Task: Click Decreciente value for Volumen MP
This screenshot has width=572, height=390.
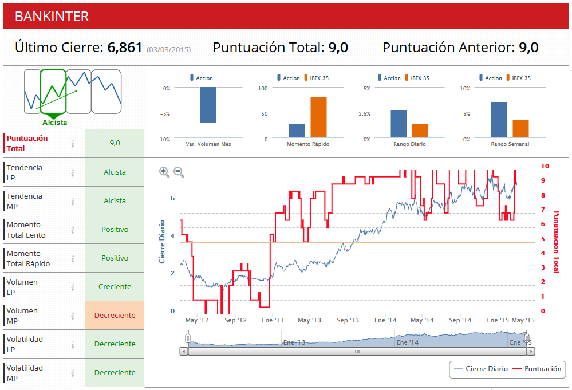Action: 115,315
